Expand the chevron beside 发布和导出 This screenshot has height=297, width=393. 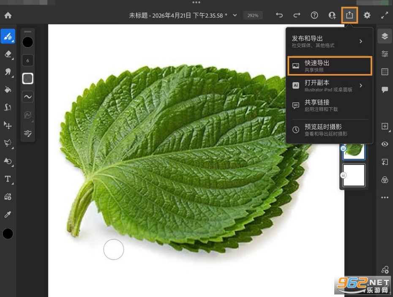coord(361,41)
